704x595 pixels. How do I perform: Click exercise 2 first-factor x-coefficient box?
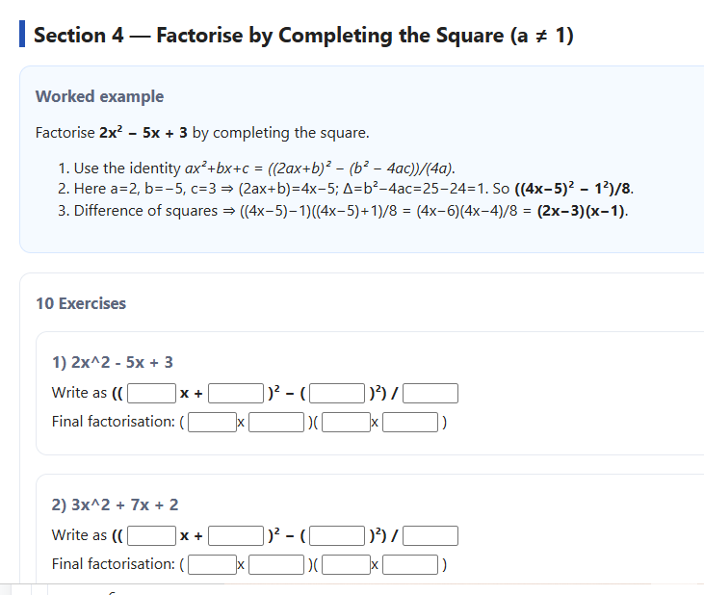(212, 564)
